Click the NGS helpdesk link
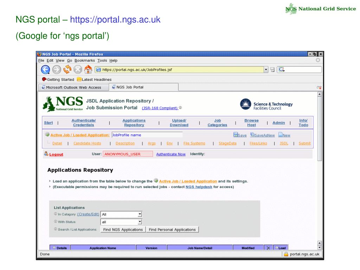This screenshot has width=360, height=270. (x=199, y=187)
